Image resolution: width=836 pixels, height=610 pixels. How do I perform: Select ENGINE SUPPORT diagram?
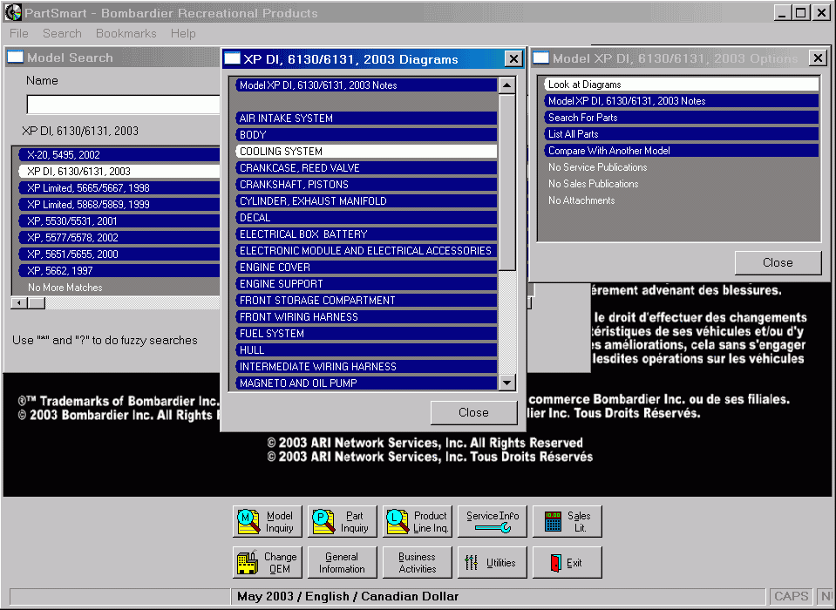click(x=366, y=283)
